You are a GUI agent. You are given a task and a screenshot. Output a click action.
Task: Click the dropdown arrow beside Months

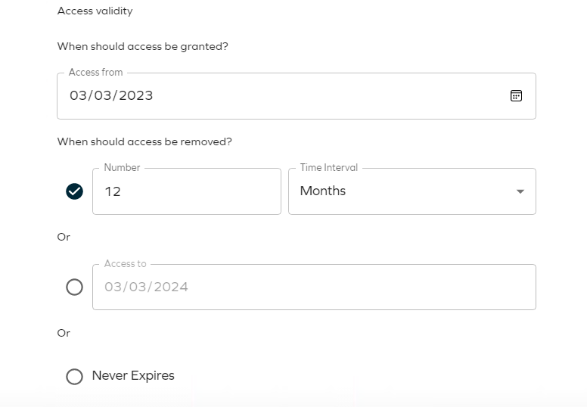tap(520, 191)
